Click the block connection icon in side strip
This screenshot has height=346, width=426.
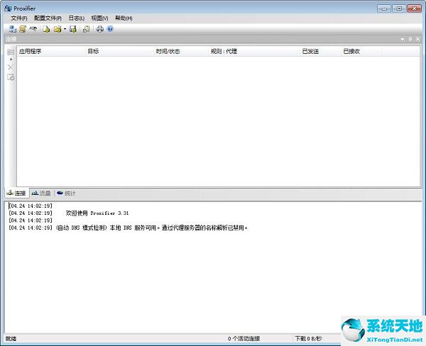coord(11,77)
